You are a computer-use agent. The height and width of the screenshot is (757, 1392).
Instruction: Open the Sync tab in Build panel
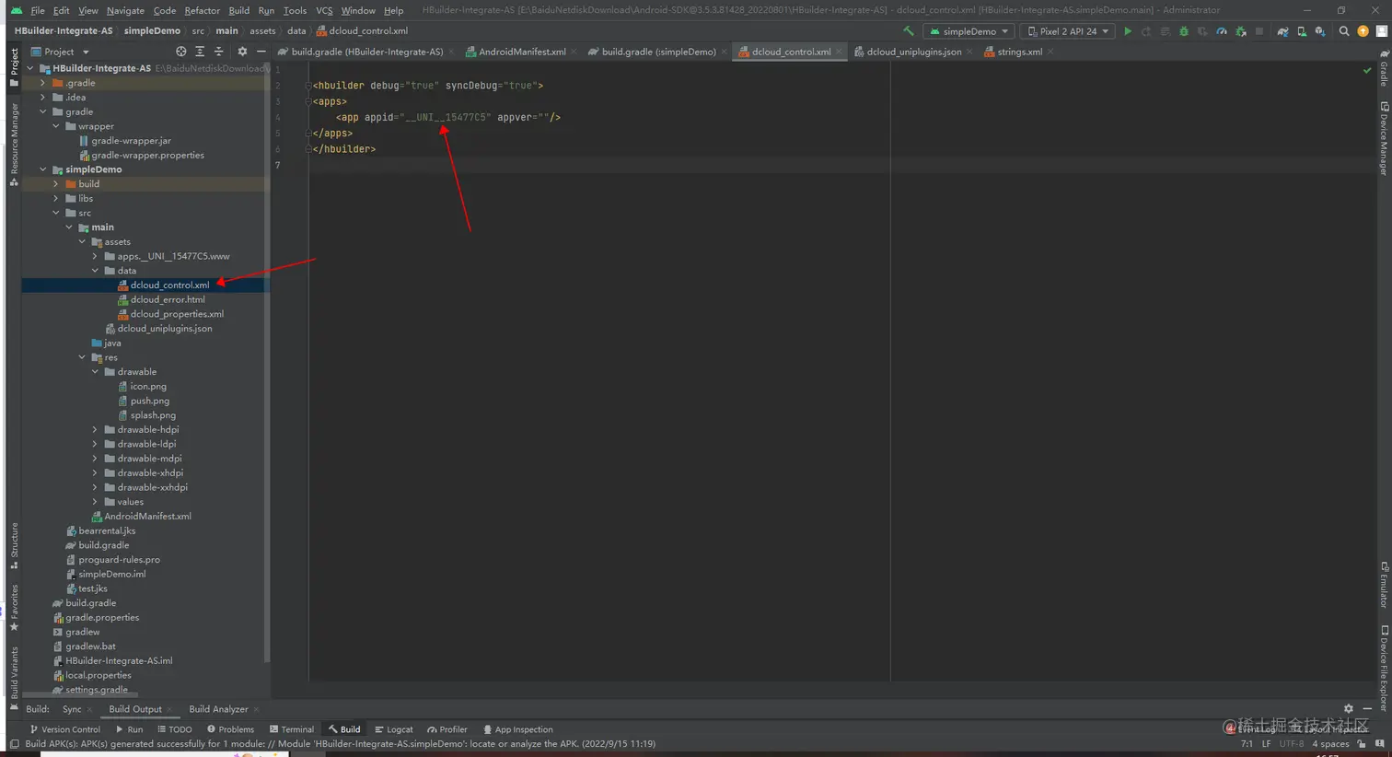click(72, 709)
